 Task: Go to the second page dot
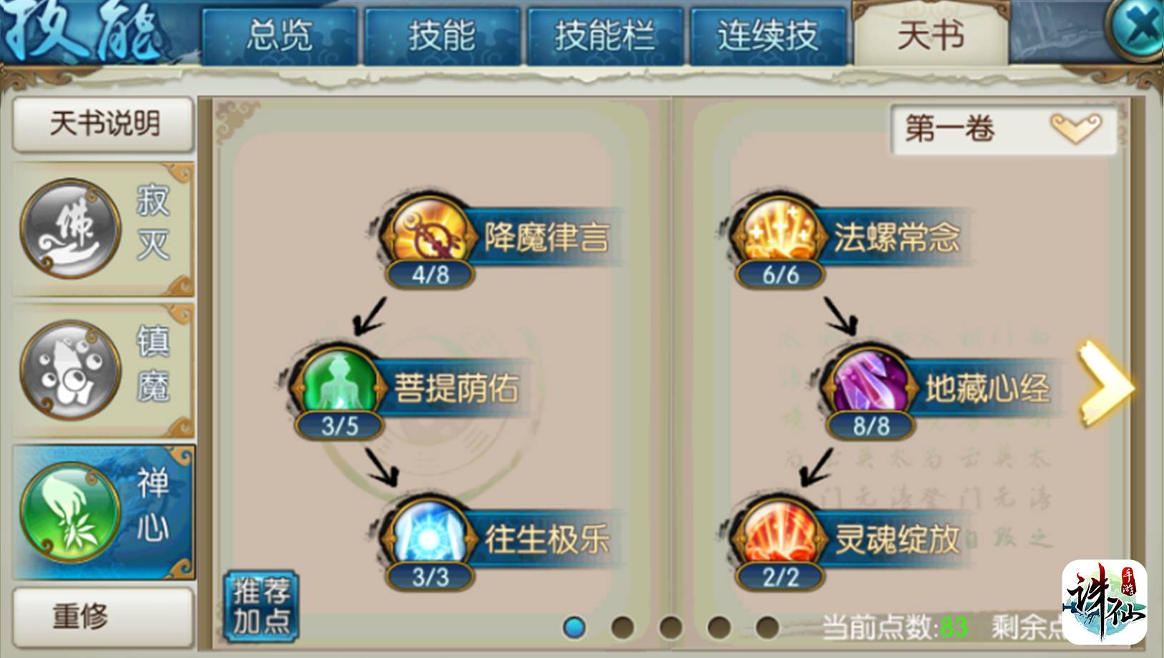click(x=622, y=627)
